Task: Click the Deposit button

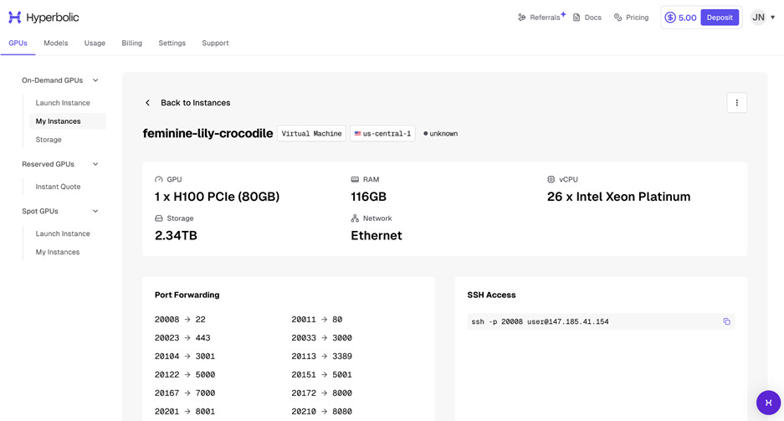Action: (720, 18)
